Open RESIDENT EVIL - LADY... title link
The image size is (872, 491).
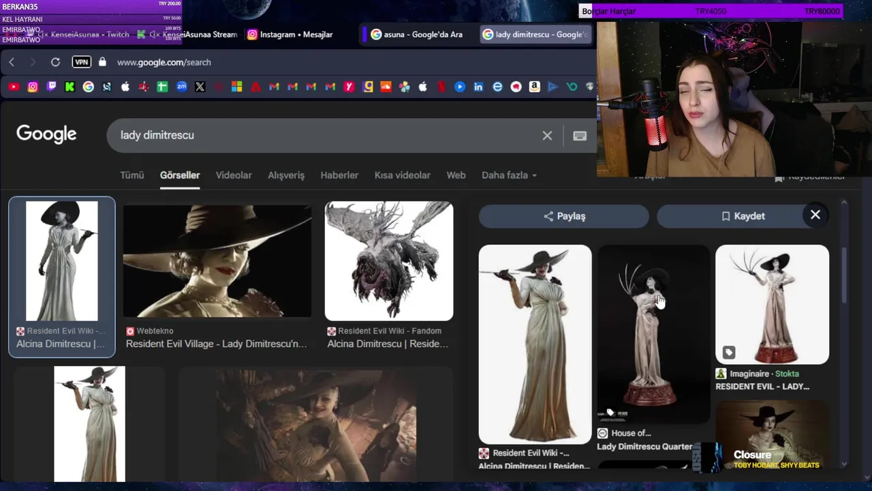(x=762, y=387)
